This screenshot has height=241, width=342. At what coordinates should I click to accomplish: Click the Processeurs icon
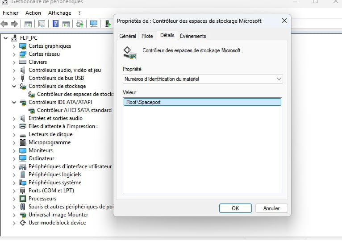pos(23,199)
